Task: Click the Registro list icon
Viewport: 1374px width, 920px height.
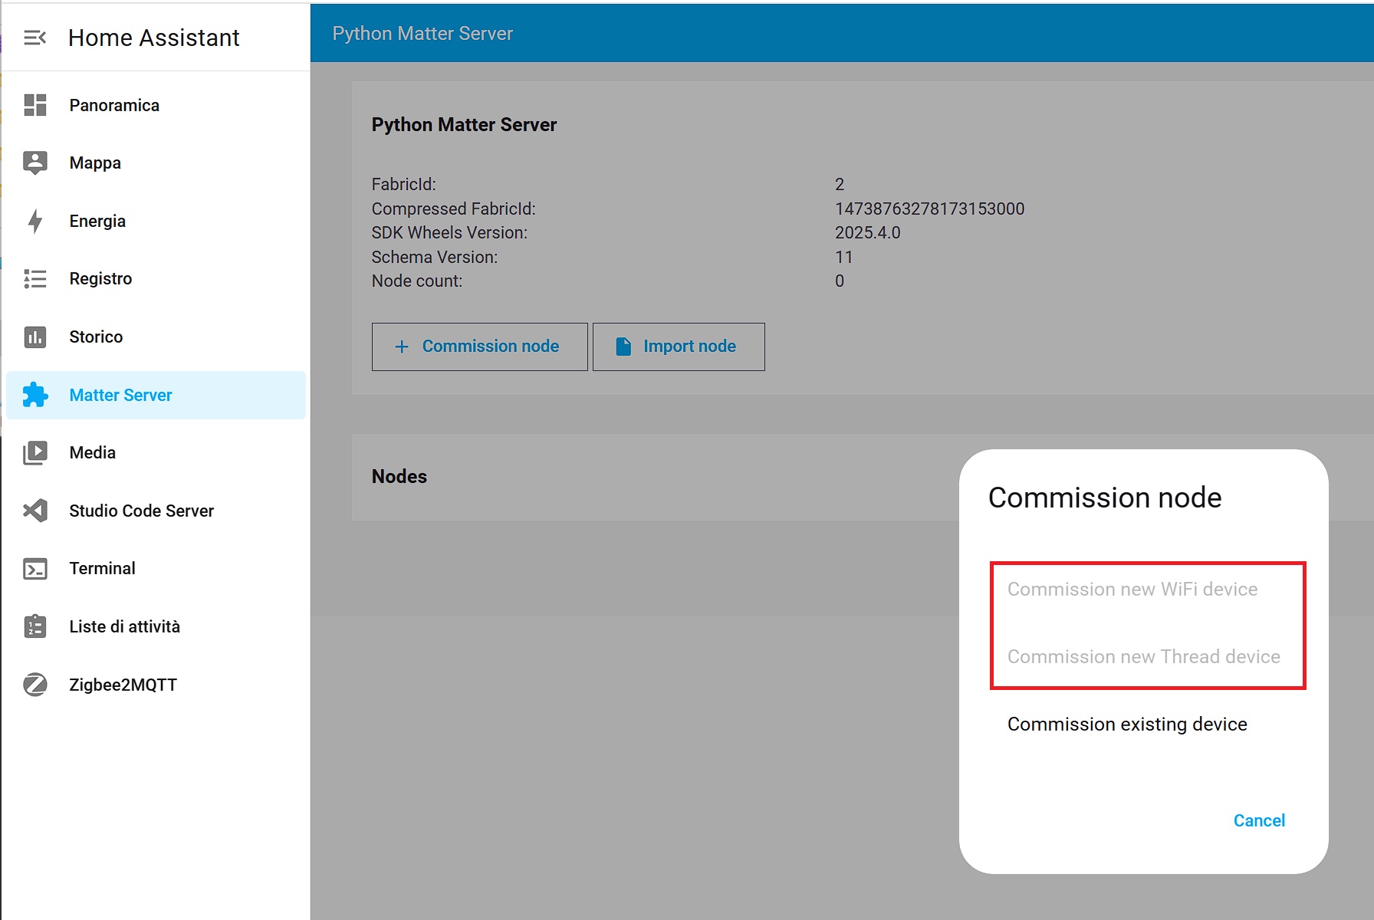Action: coord(35,278)
